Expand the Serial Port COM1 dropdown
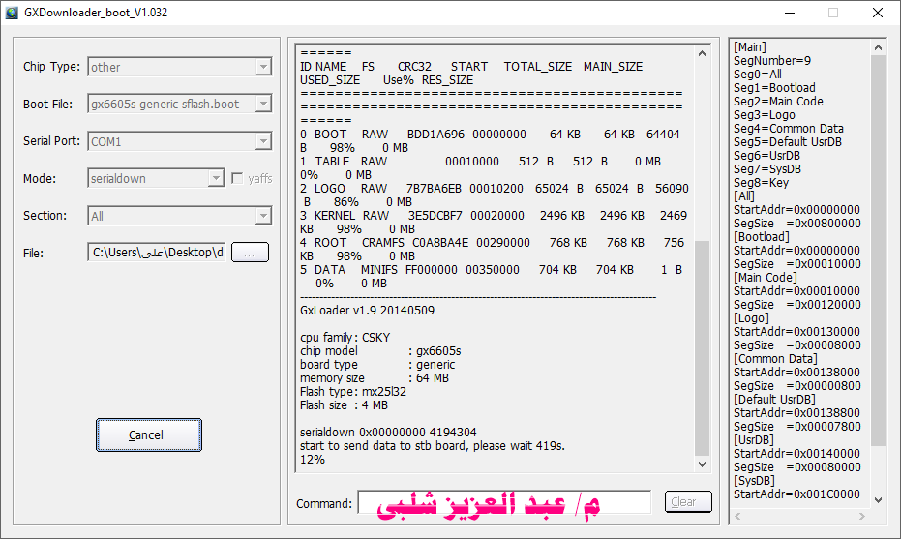The height and width of the screenshot is (539, 901). (x=263, y=141)
